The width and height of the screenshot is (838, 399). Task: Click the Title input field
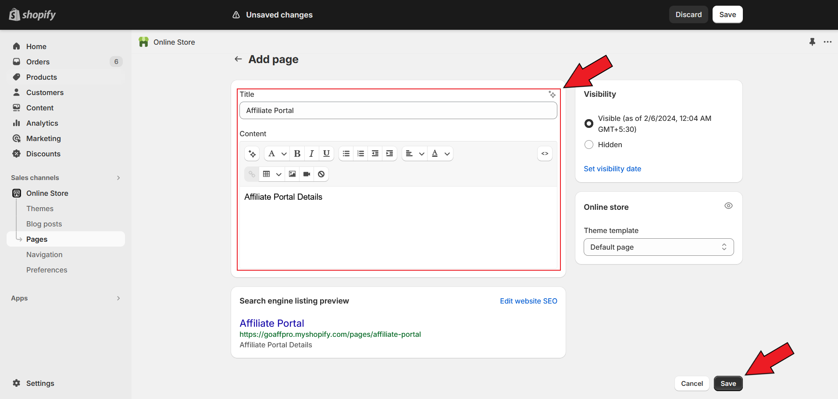click(x=398, y=110)
